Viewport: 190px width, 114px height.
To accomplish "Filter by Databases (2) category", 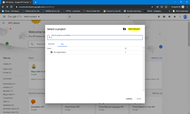I will [9, 105].
